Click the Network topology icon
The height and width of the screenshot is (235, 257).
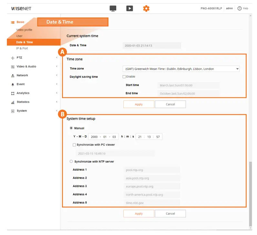[x=13, y=76]
